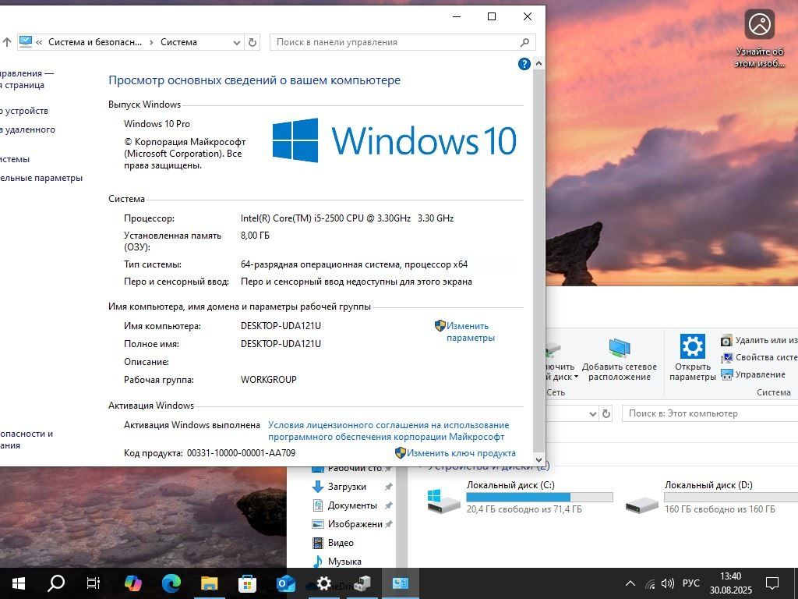The height and width of the screenshot is (599, 798).
Task: Open Загрузки in Explorer navigation pane
Action: coord(347,487)
